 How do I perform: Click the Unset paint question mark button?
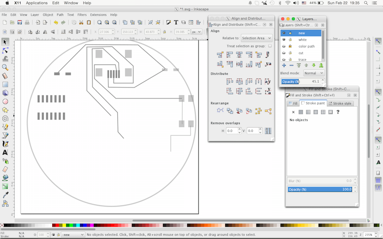coord(338,112)
